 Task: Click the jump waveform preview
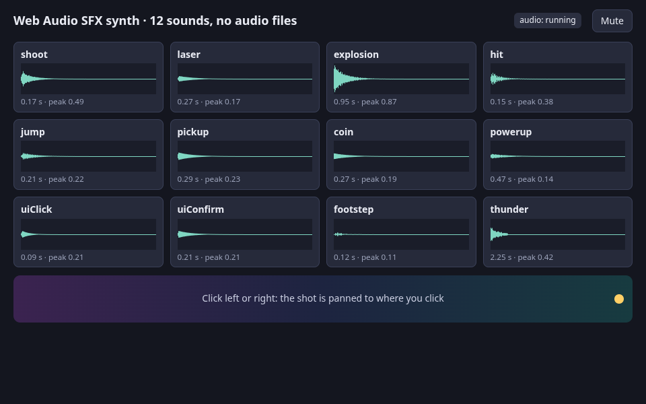pyautogui.click(x=88, y=156)
